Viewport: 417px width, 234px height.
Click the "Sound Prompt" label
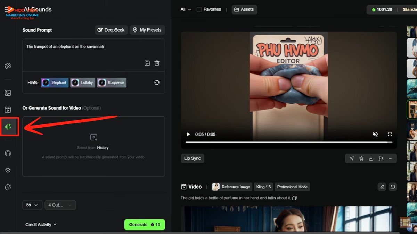click(x=37, y=30)
